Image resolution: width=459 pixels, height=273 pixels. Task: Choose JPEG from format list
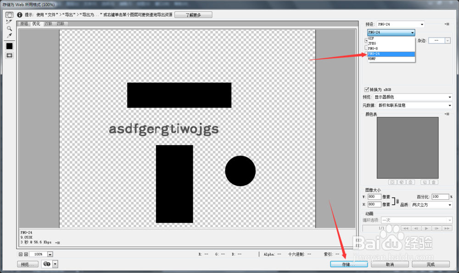pyautogui.click(x=391, y=43)
